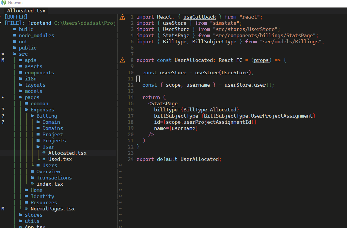Click the React file icon beside Used.tsx
The height and width of the screenshot is (228, 347).
44,159
